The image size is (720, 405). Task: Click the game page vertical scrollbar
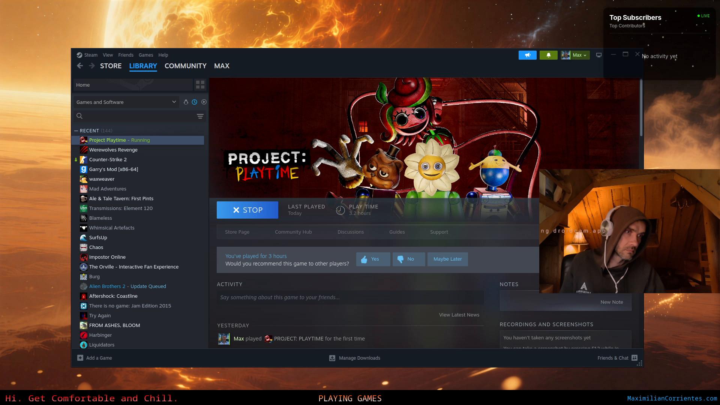(x=641, y=108)
